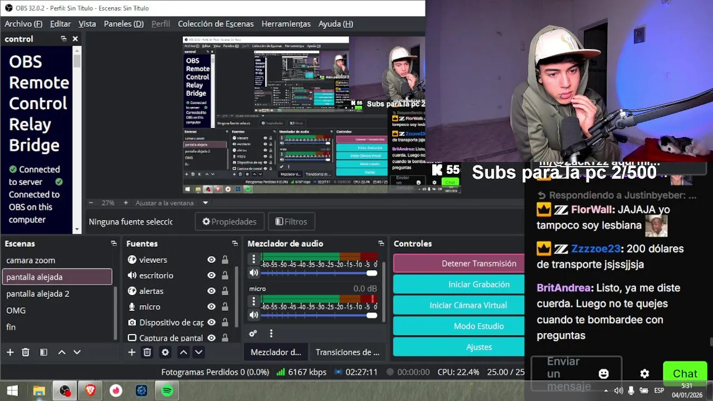Show hidden system tray icons
The width and height of the screenshot is (713, 401).
pos(606,390)
